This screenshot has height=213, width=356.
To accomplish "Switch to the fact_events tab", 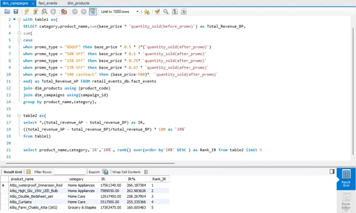I will 48,3.
